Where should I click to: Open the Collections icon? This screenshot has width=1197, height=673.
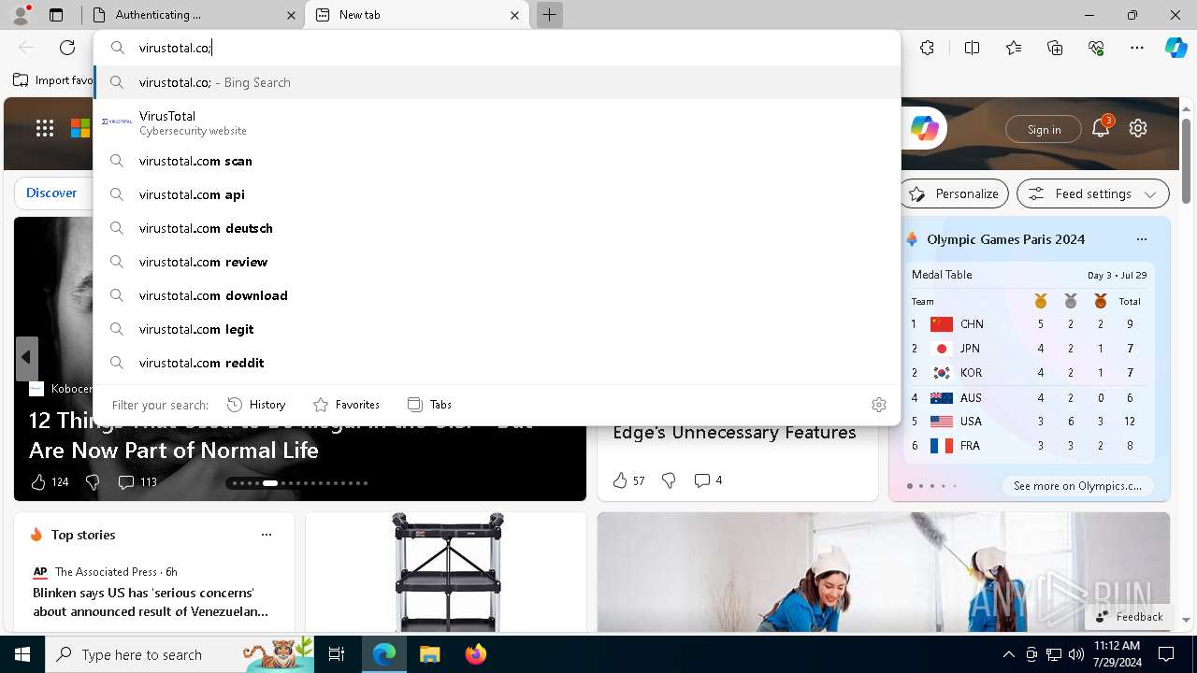point(1055,48)
